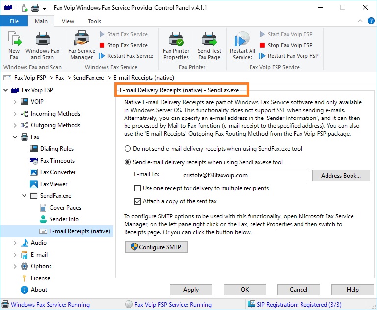
Task: Click Stop Fax Voip FSP
Action: coord(286,45)
